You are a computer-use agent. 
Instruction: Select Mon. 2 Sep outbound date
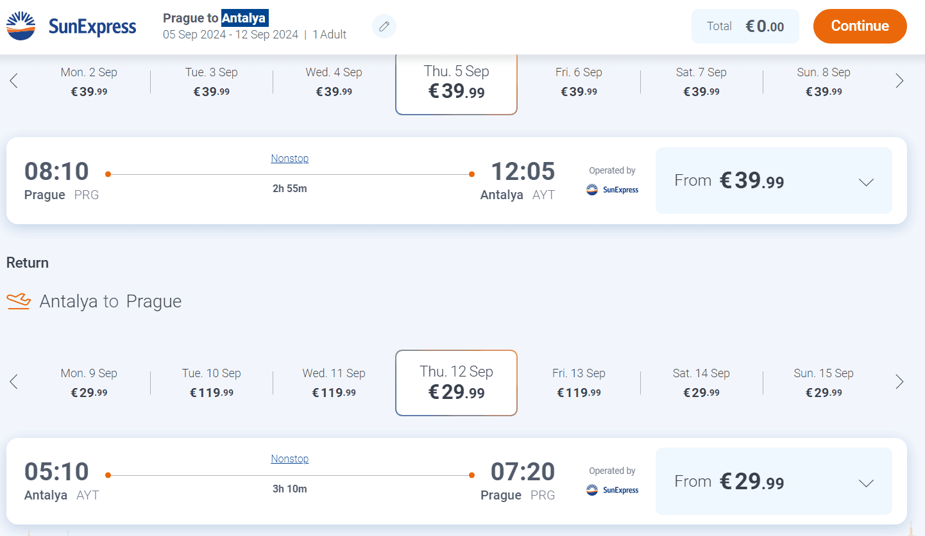click(89, 81)
